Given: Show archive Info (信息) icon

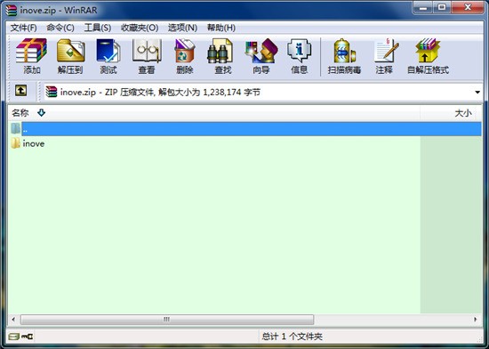Looking at the screenshot, I should (x=299, y=51).
